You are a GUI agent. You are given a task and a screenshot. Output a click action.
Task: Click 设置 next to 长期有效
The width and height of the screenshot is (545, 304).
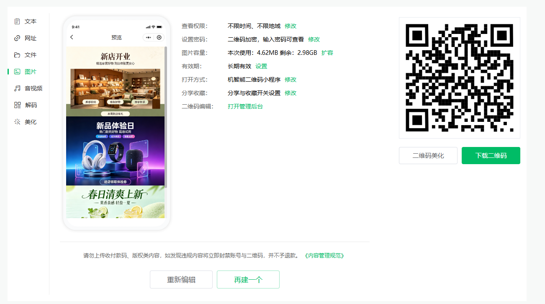[261, 66]
